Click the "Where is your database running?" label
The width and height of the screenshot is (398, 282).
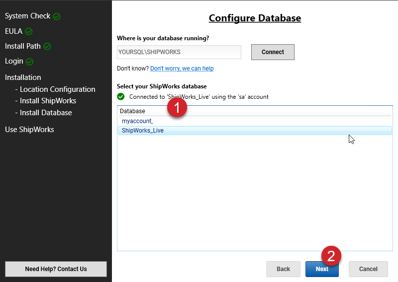click(x=163, y=38)
